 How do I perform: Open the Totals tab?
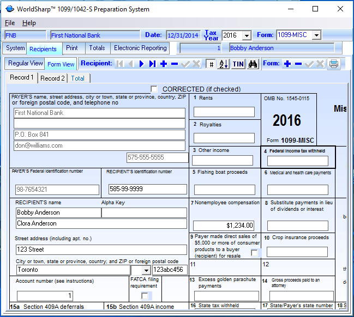pos(97,48)
